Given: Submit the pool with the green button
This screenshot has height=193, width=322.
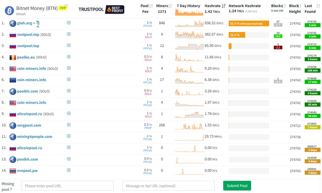Looking at the screenshot, I should [237, 186].
